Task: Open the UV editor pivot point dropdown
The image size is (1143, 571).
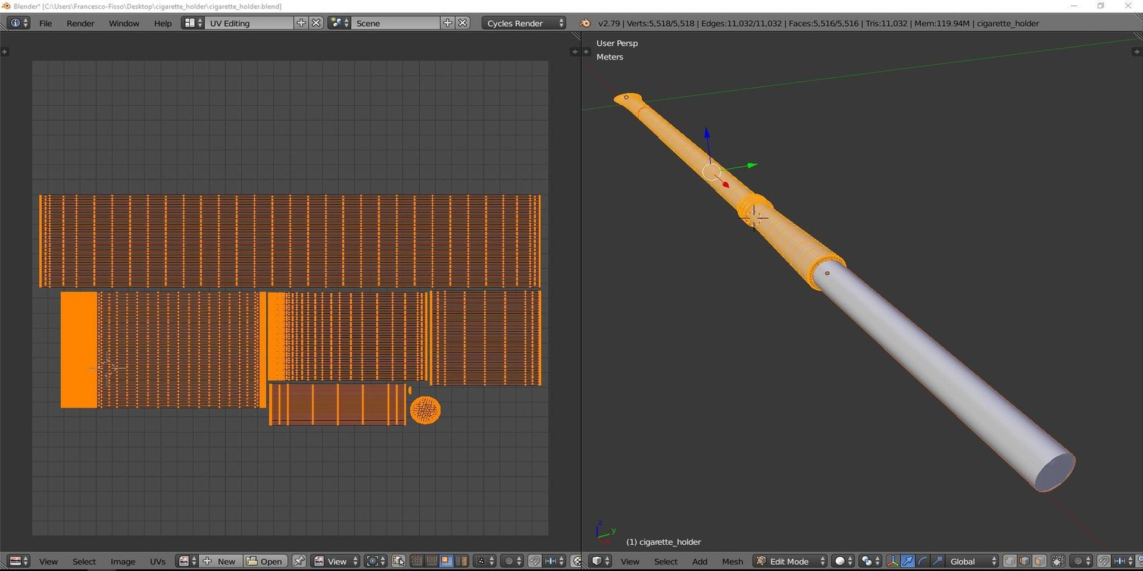Action: (x=375, y=561)
